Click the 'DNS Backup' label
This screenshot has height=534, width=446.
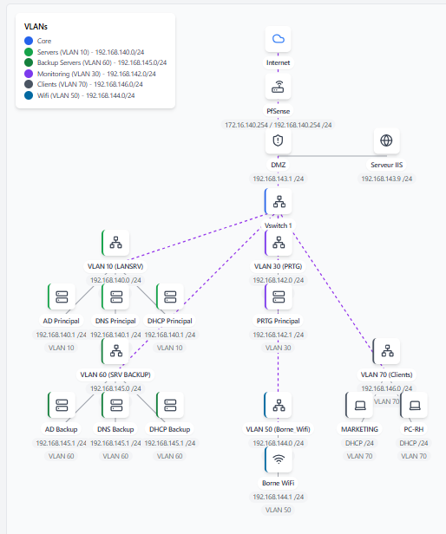pyautogui.click(x=115, y=429)
